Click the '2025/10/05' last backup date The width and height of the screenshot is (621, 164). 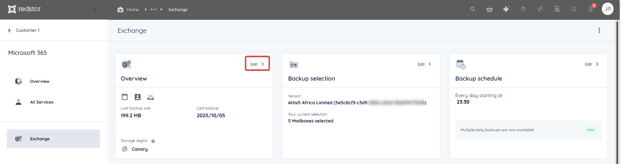[211, 116]
